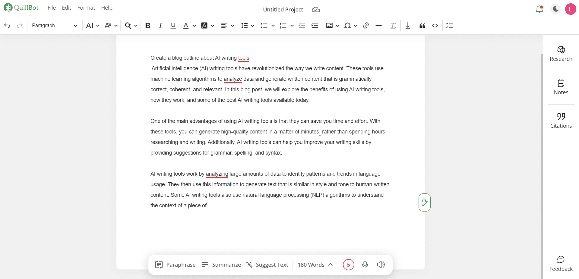Toggle the to-do checklist

point(450,26)
